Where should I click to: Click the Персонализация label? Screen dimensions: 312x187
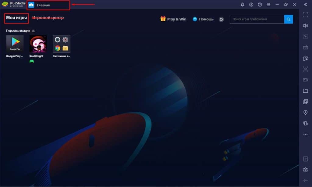coord(18,31)
